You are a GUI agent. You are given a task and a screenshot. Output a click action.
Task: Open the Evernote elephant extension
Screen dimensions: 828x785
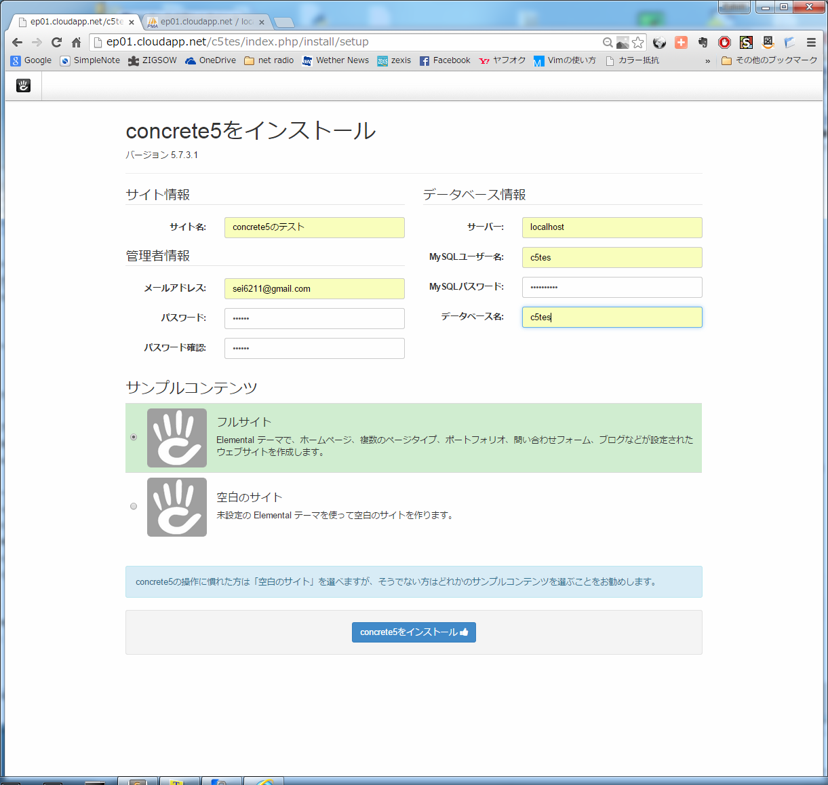[703, 42]
